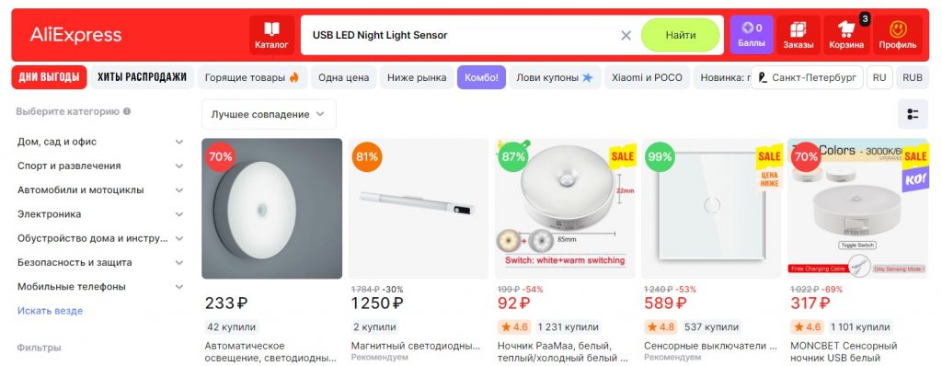
Task: Click the Искать везде link
Action: click(50, 311)
